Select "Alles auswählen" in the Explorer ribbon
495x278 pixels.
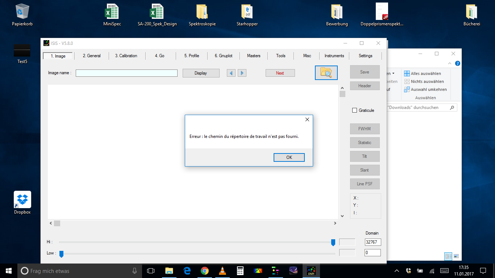pos(425,73)
